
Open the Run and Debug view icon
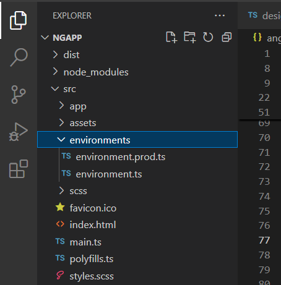coord(19,132)
